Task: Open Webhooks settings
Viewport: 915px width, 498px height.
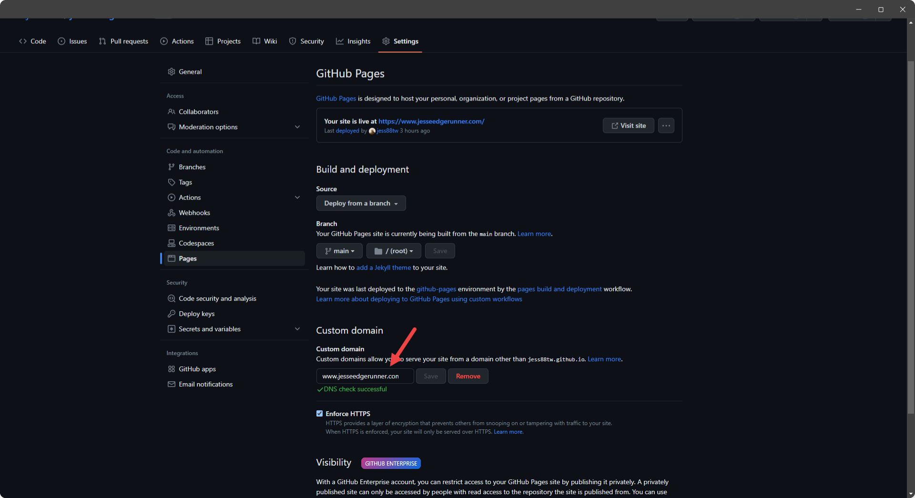Action: pyautogui.click(x=234, y=213)
